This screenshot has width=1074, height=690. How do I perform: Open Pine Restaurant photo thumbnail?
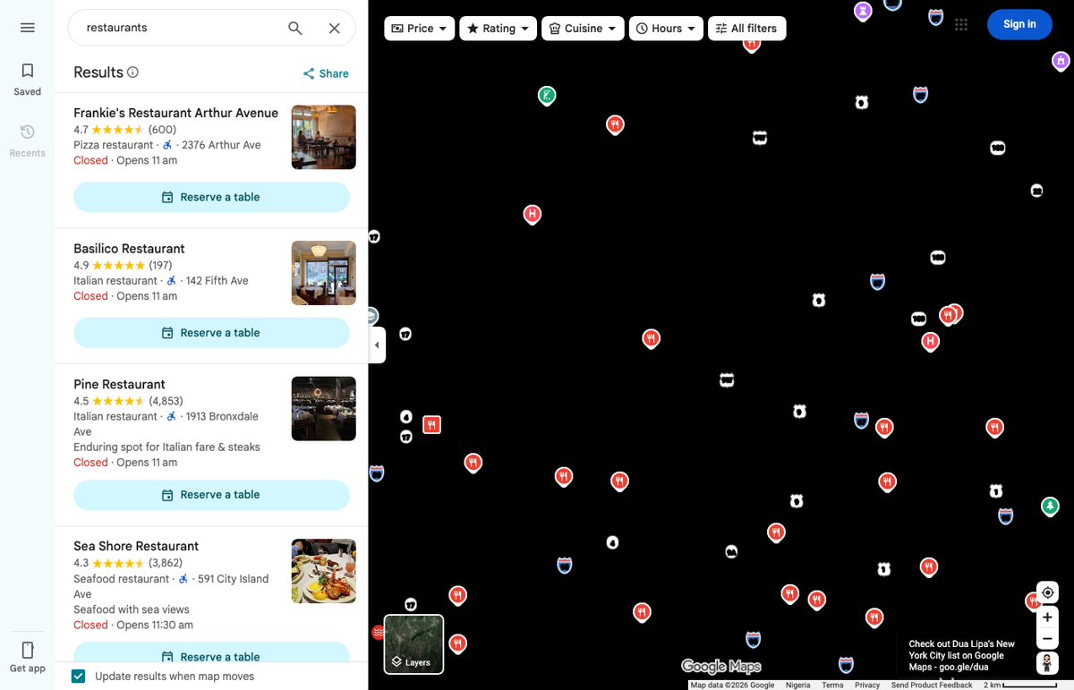pos(324,408)
